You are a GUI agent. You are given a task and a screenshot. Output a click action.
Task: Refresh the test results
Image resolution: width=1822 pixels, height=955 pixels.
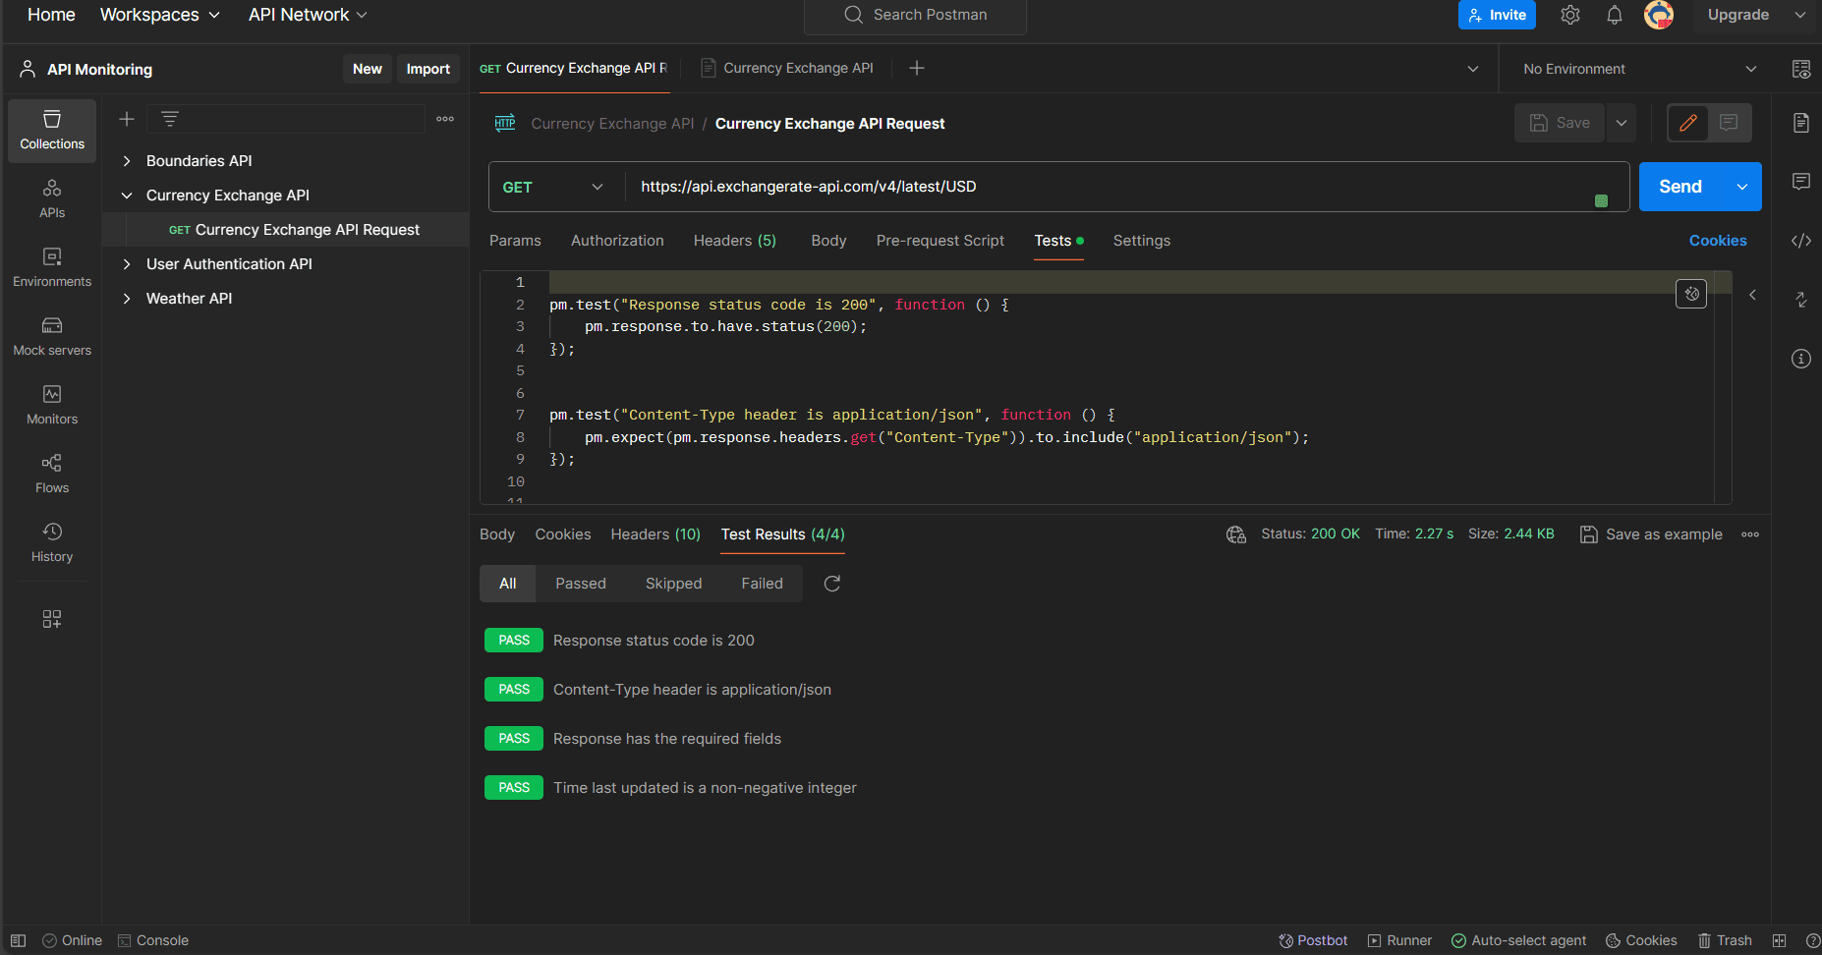click(x=832, y=584)
